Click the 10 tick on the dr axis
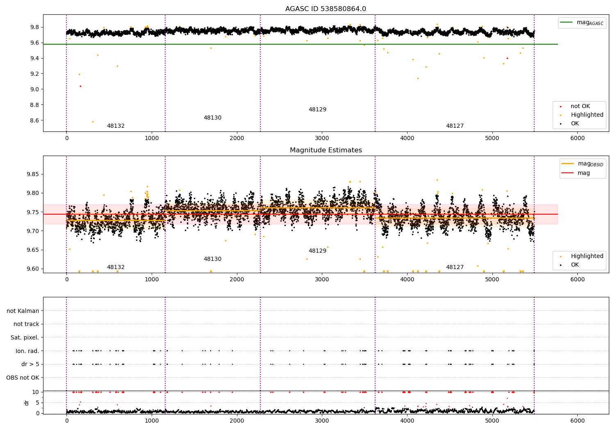The height and width of the screenshot is (430, 615). [x=36, y=392]
